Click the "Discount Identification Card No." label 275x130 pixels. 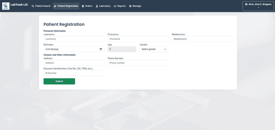[x=68, y=68]
